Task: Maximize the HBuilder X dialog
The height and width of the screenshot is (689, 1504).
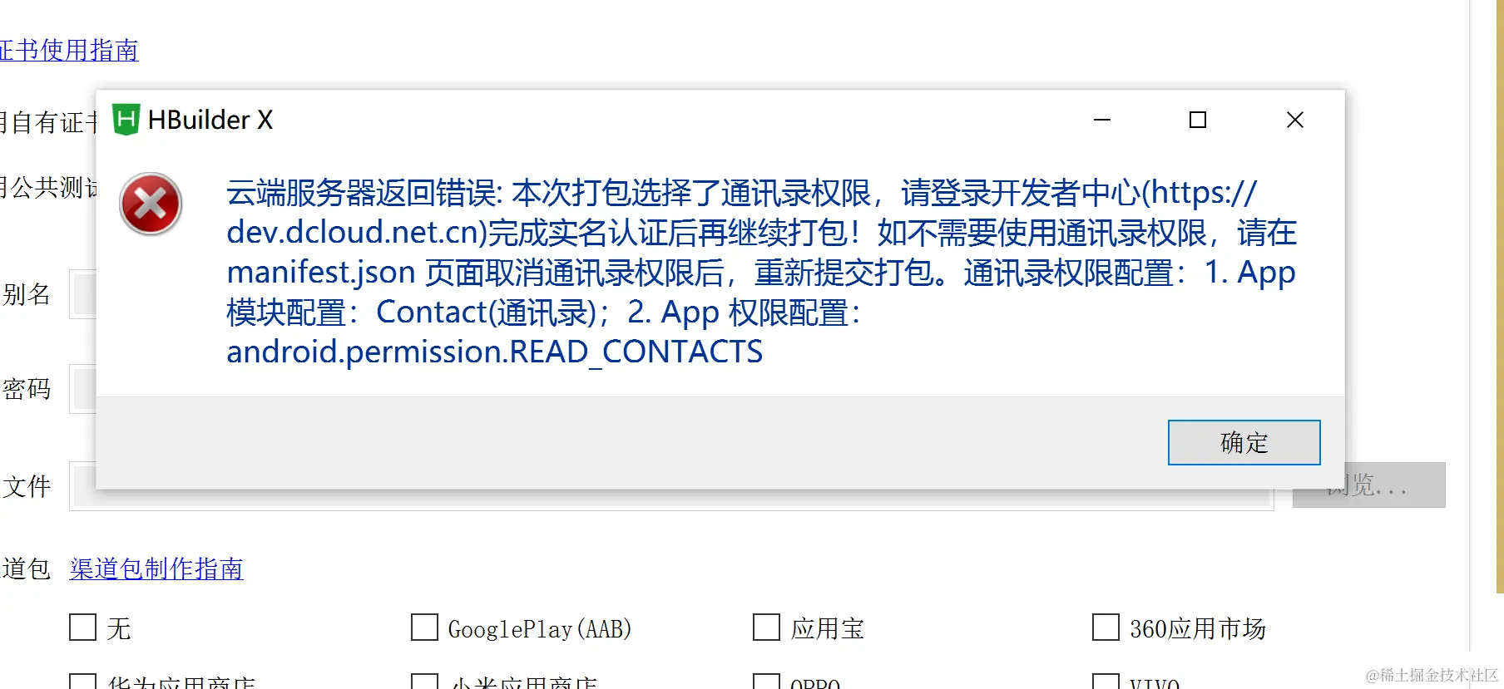Action: point(1198,120)
